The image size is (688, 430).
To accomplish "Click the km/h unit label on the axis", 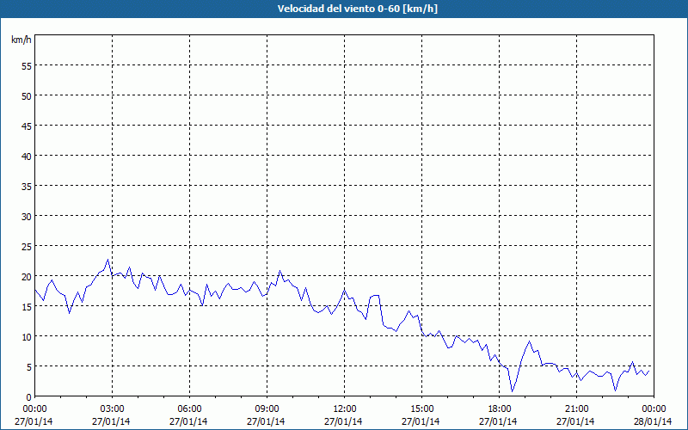I will click(20, 40).
